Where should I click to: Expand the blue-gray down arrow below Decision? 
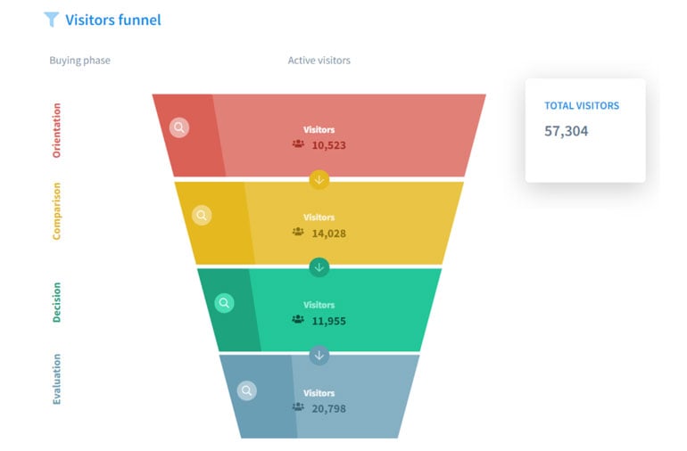[319, 355]
